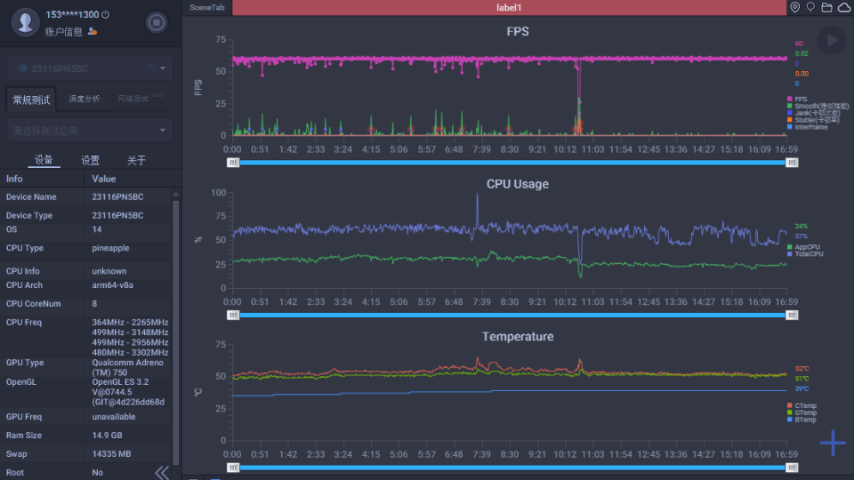Select the CPU CoreNum row
Viewport: 854px width, 480px height.
pyautogui.click(x=86, y=304)
